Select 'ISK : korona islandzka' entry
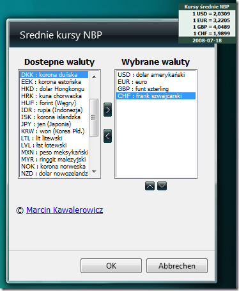 (54, 117)
